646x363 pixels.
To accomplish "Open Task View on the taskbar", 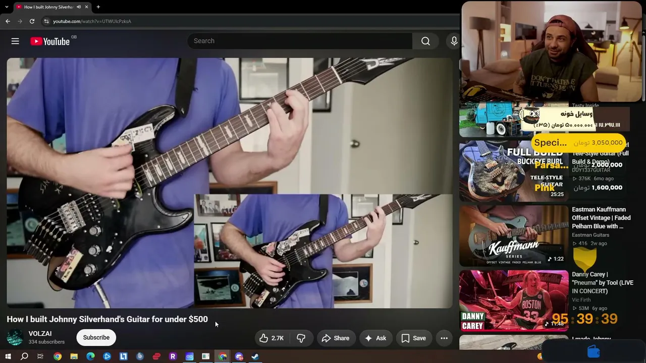I will tap(40, 356).
